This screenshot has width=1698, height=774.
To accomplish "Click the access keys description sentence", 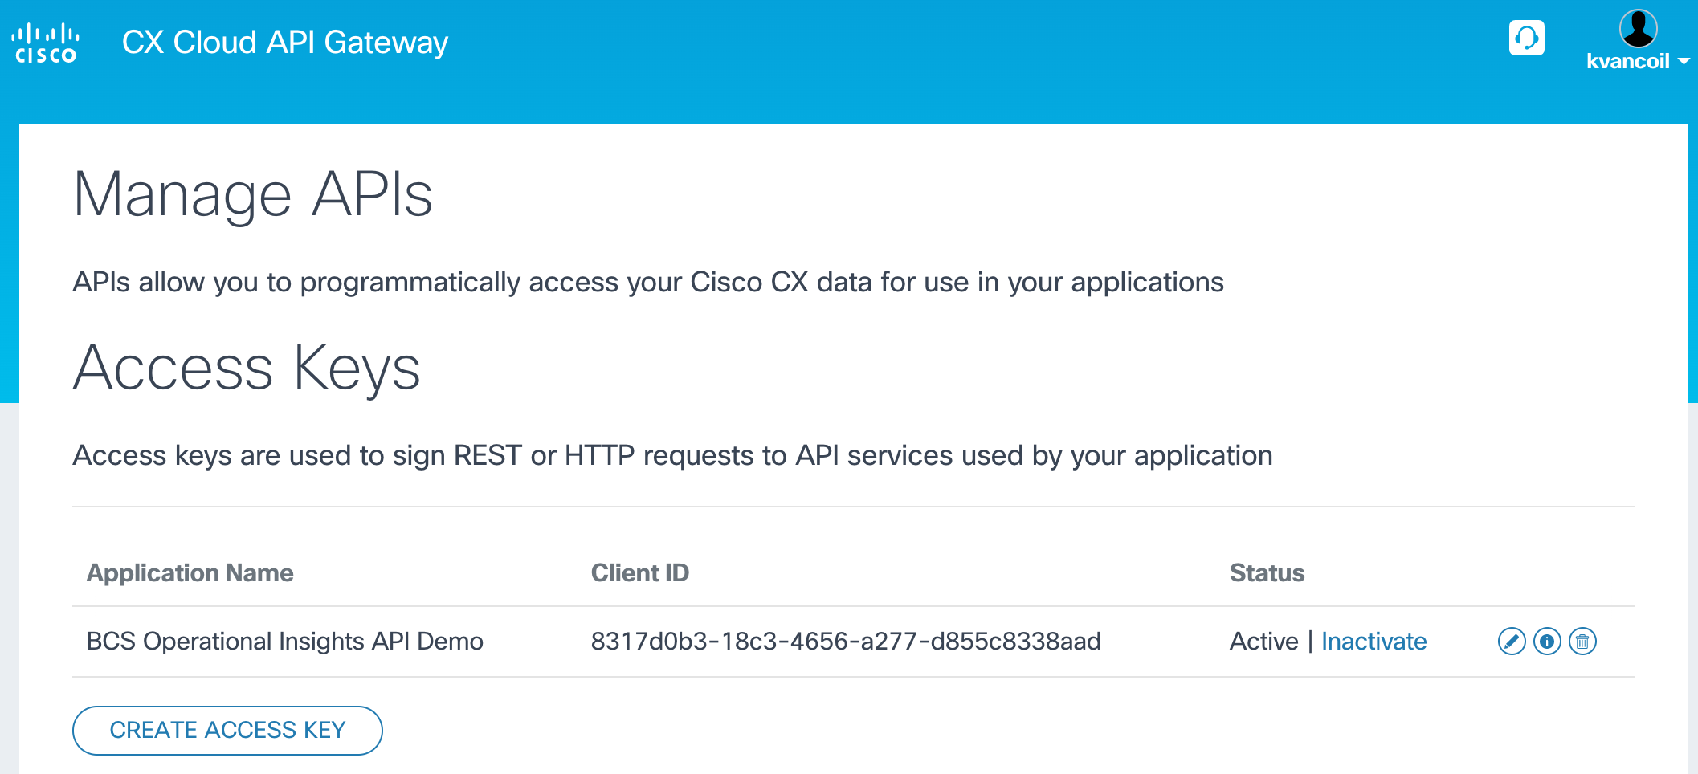I will (672, 455).
